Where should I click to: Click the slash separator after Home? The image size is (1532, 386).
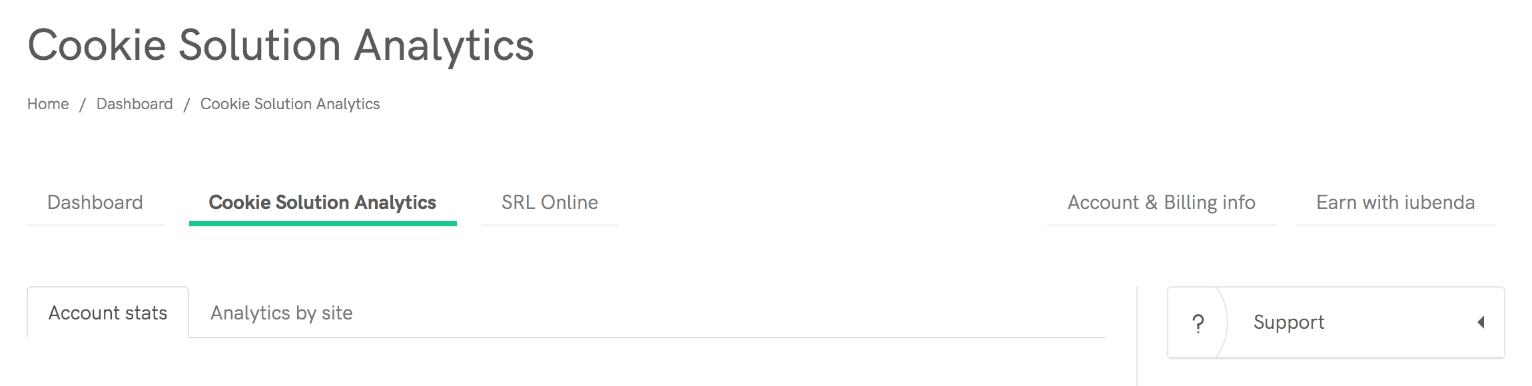click(83, 104)
